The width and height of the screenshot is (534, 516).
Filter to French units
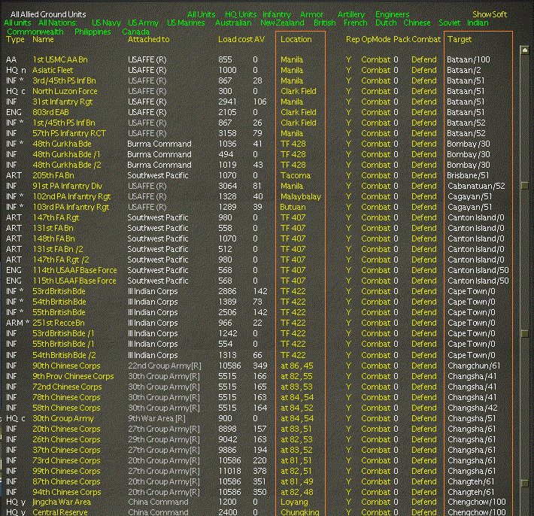click(x=355, y=23)
